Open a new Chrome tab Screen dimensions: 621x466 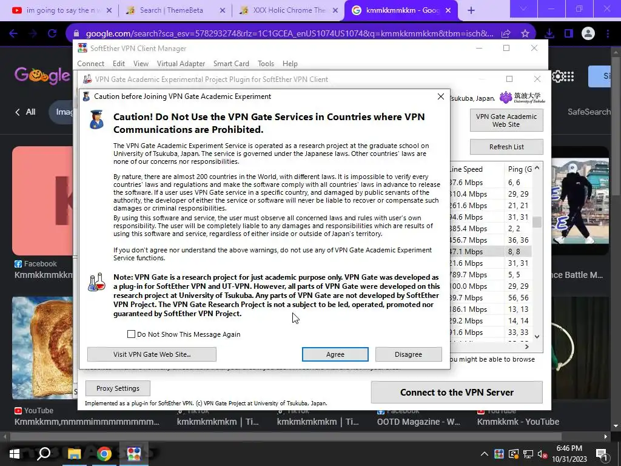pos(471,10)
